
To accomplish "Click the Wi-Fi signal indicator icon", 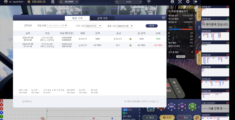I will coord(149,2).
